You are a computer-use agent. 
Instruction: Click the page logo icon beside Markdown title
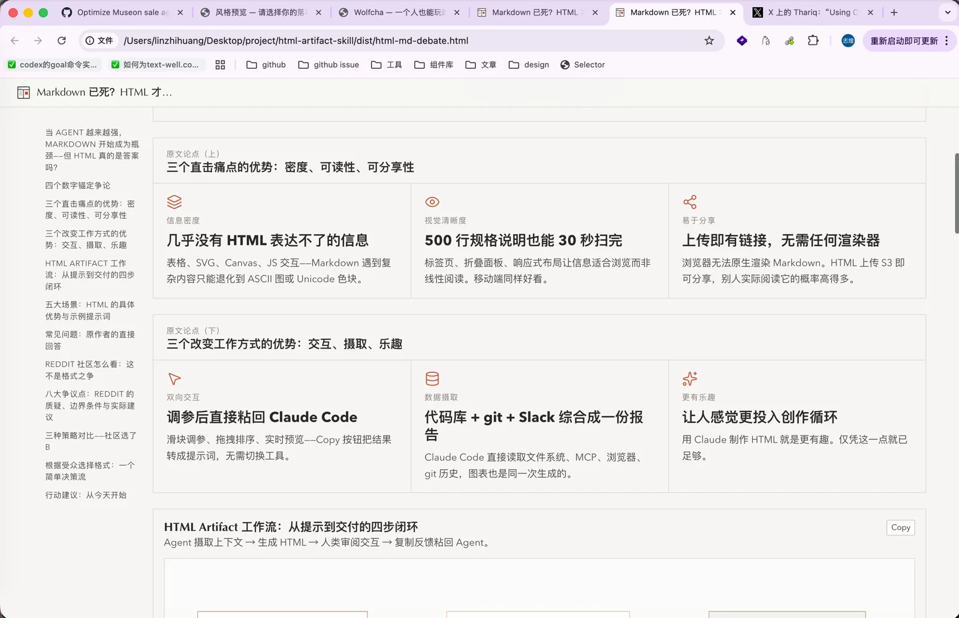23,92
